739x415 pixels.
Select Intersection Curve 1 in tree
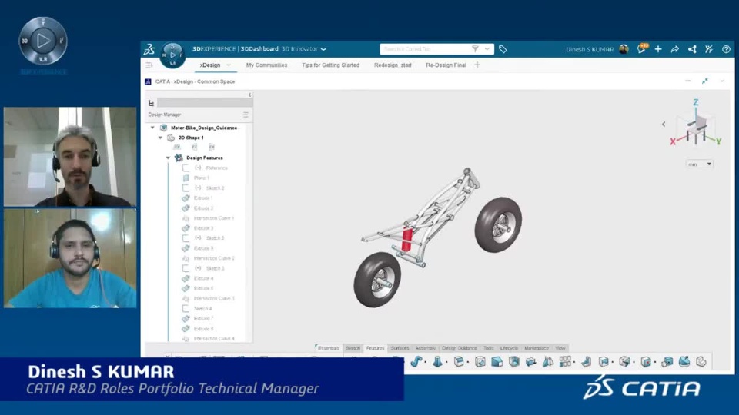[x=213, y=218]
